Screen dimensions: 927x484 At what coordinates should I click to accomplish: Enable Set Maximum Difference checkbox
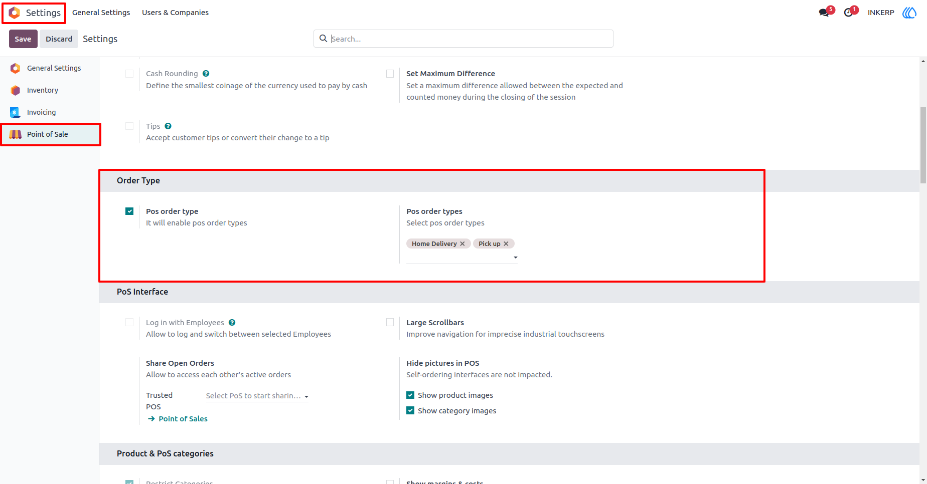390,74
